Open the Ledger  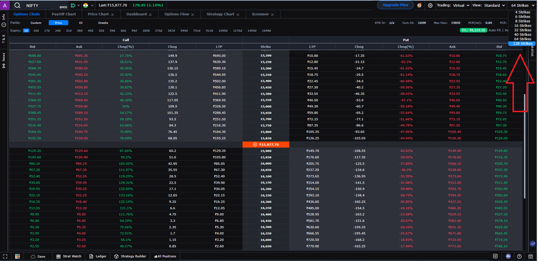coord(98,257)
